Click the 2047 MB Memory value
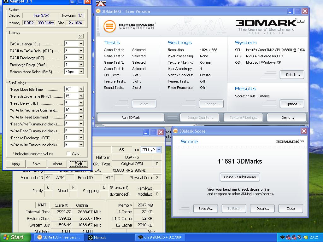The width and height of the screenshot is (323, 242). point(140,205)
